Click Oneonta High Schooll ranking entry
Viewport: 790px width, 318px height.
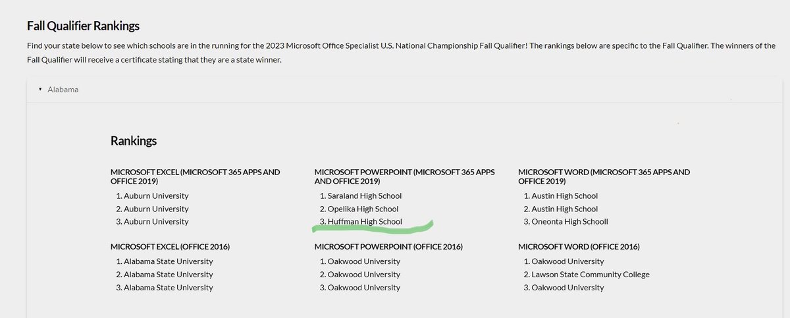[570, 222]
